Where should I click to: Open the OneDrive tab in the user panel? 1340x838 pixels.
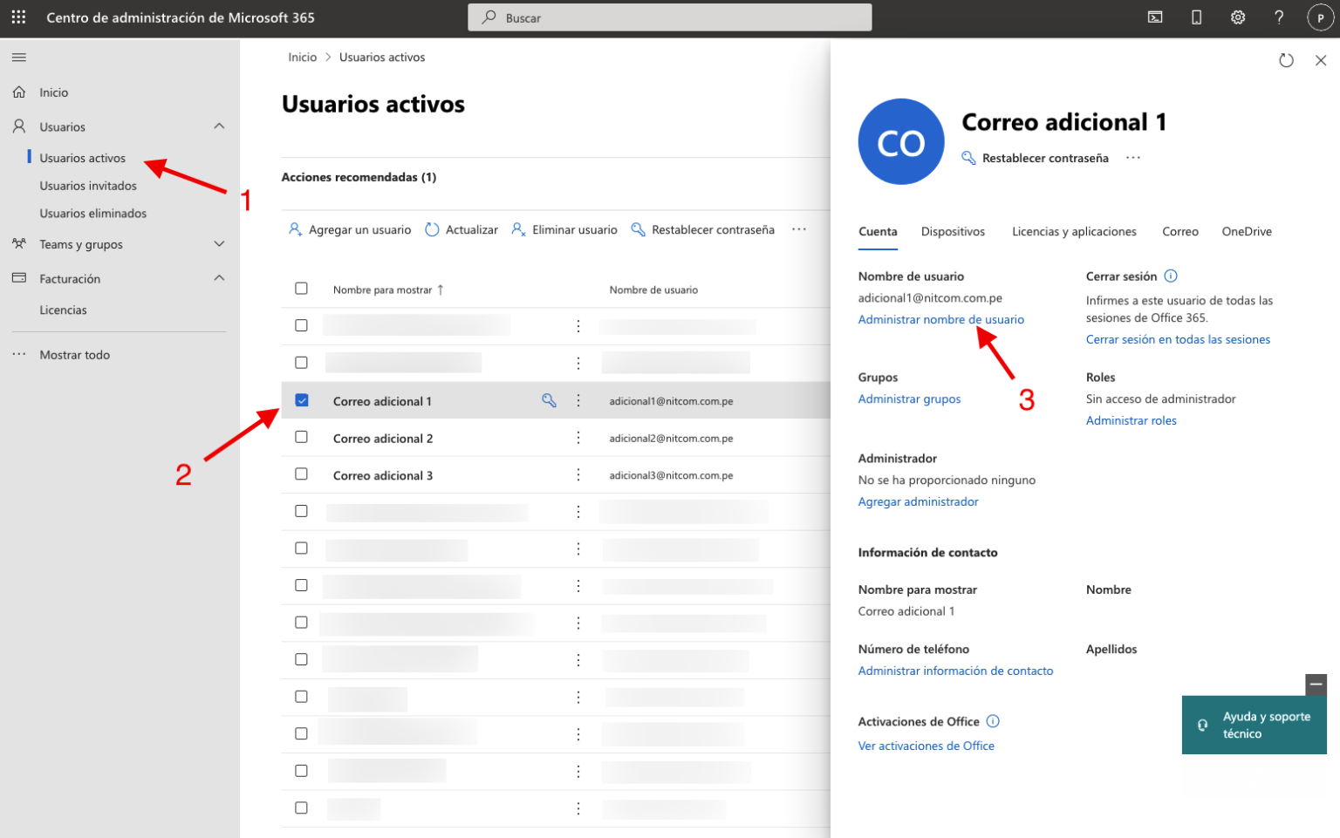click(x=1247, y=231)
